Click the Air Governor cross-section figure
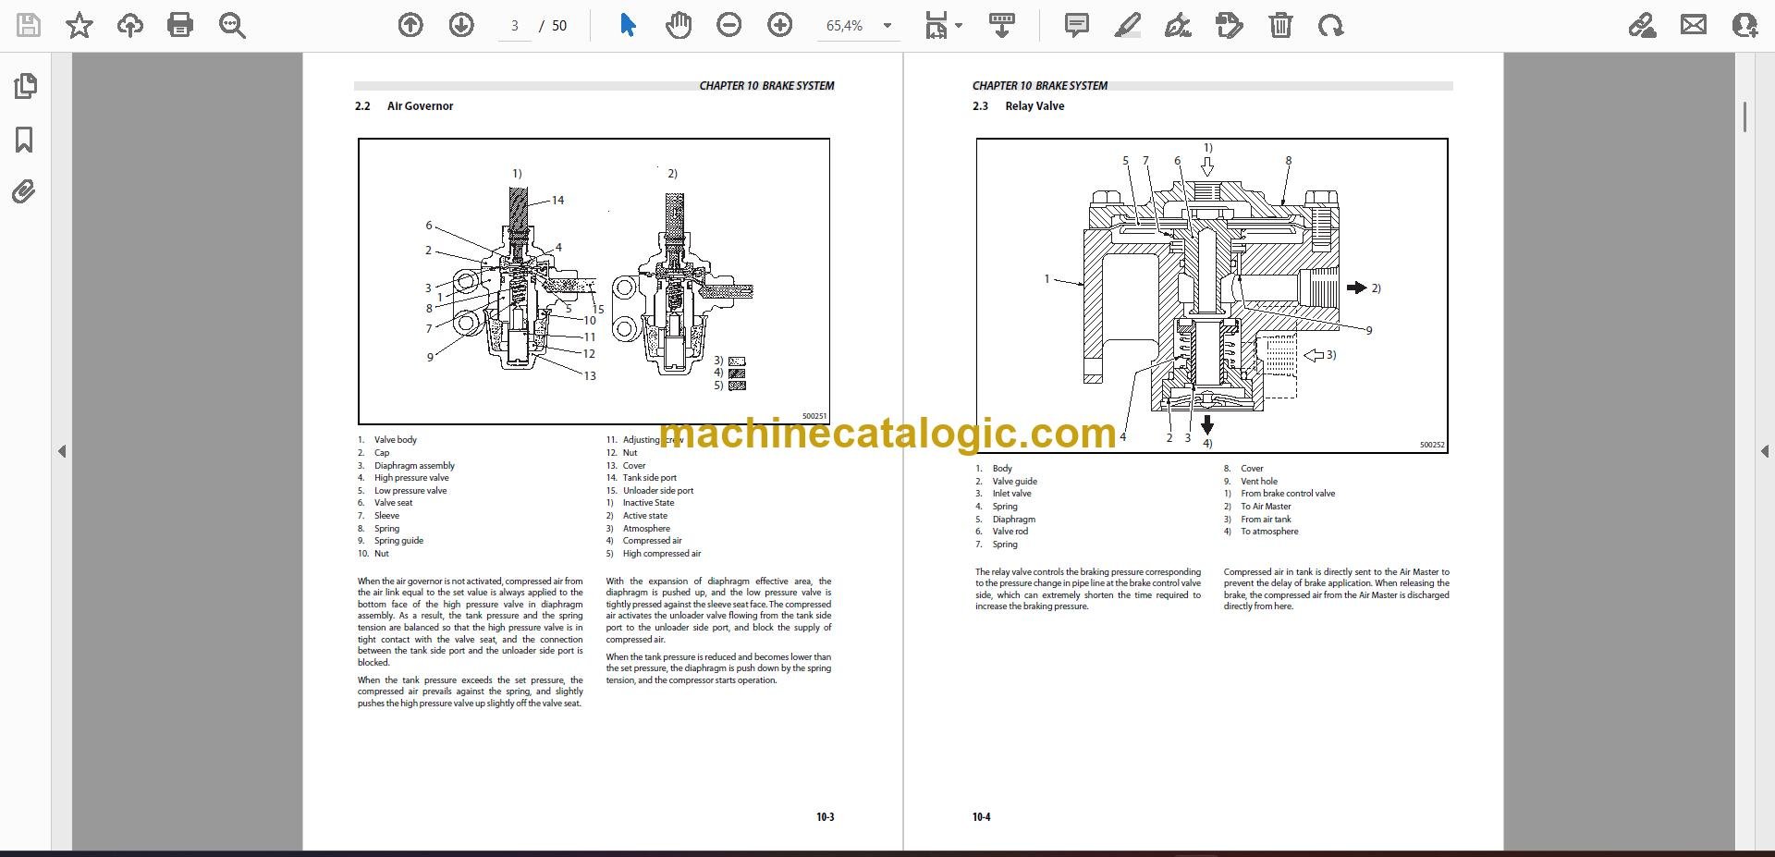 pos(594,282)
